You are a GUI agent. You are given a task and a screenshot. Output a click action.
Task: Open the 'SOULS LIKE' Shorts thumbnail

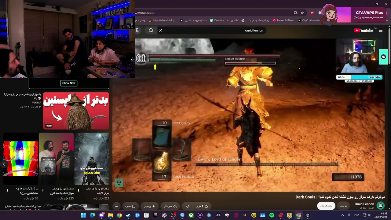92,159
